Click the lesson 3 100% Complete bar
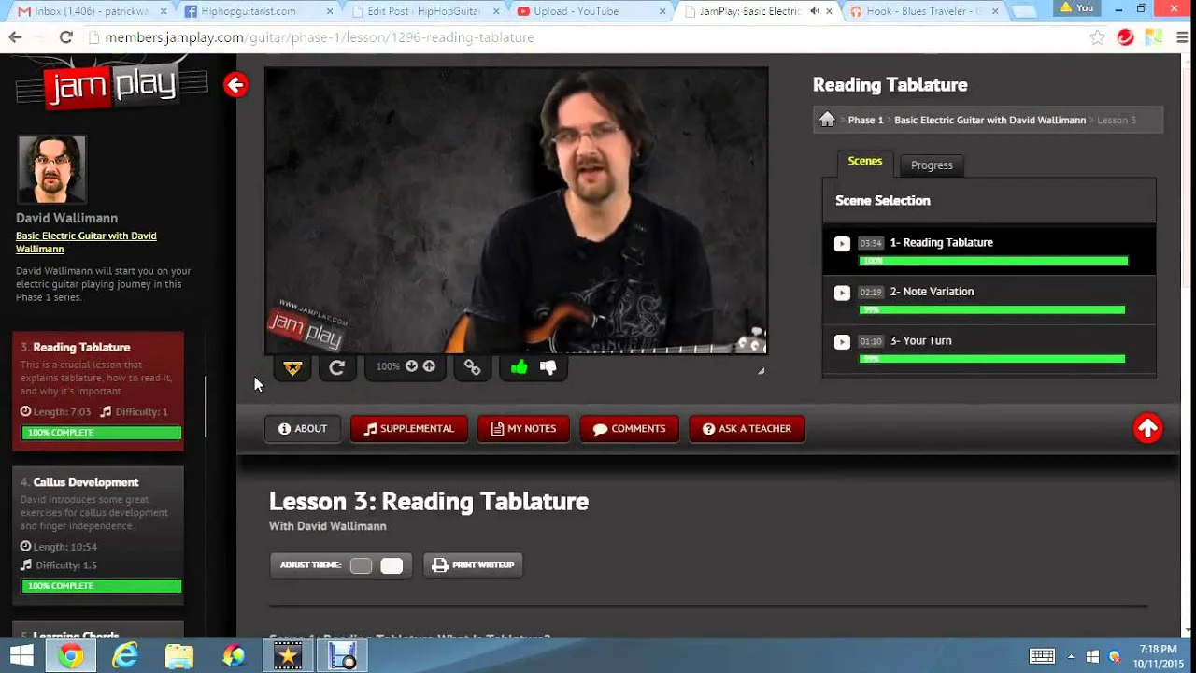The height and width of the screenshot is (673, 1196). [102, 433]
